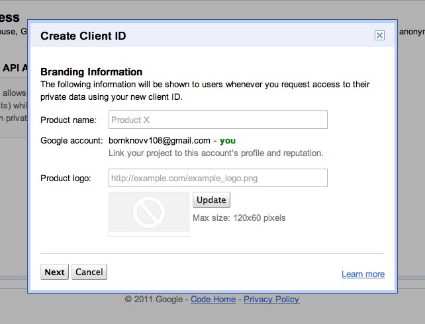Click the "Product logo:" field label

(x=66, y=179)
